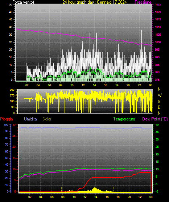Click the red rain axis value 15

pos(14,158)
